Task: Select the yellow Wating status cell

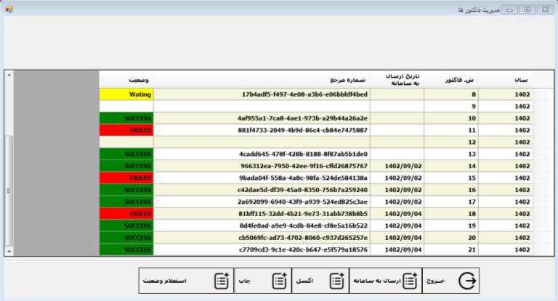Action: click(x=126, y=94)
